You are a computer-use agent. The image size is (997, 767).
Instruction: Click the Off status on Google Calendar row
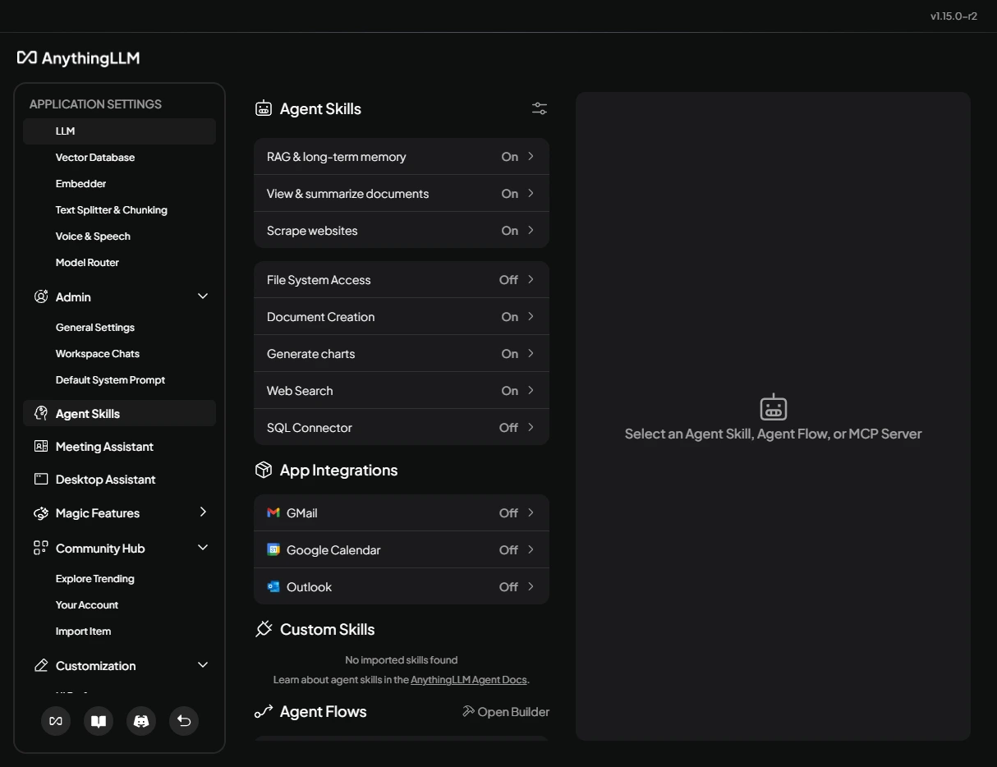pyautogui.click(x=508, y=550)
